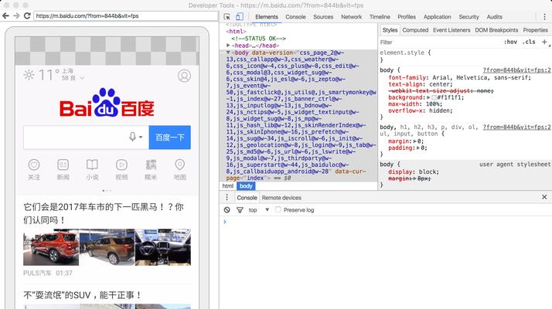Switch to the Elements tab

tap(267, 17)
